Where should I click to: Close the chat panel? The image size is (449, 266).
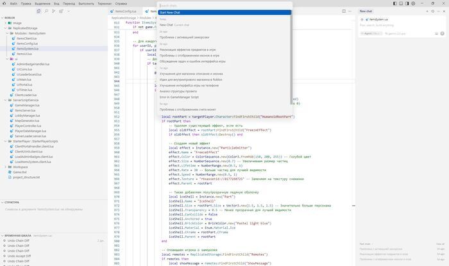444,11
